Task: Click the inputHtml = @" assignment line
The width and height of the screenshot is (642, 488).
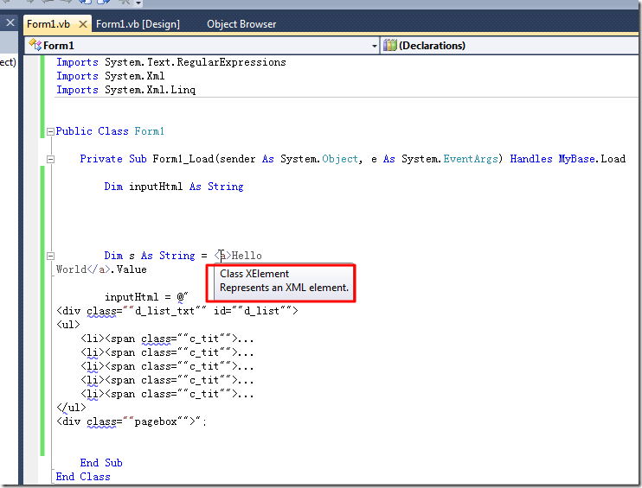Action: pos(146,297)
